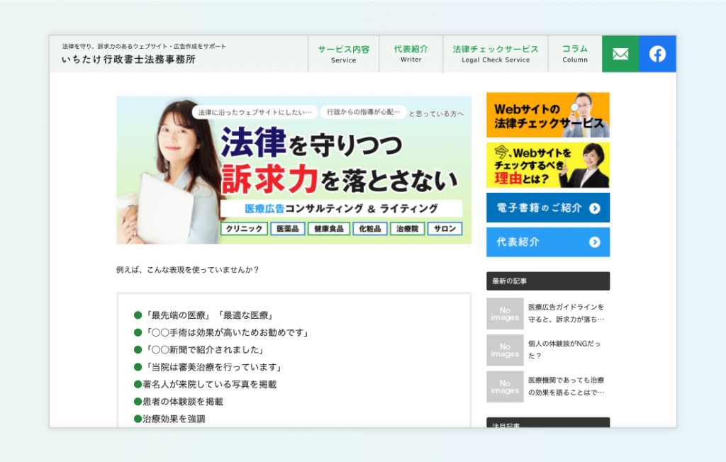Open the yellow 今、Webサイトをチェックするべき理由とは banner
Viewport: 726px width, 462px height.
coord(547,165)
